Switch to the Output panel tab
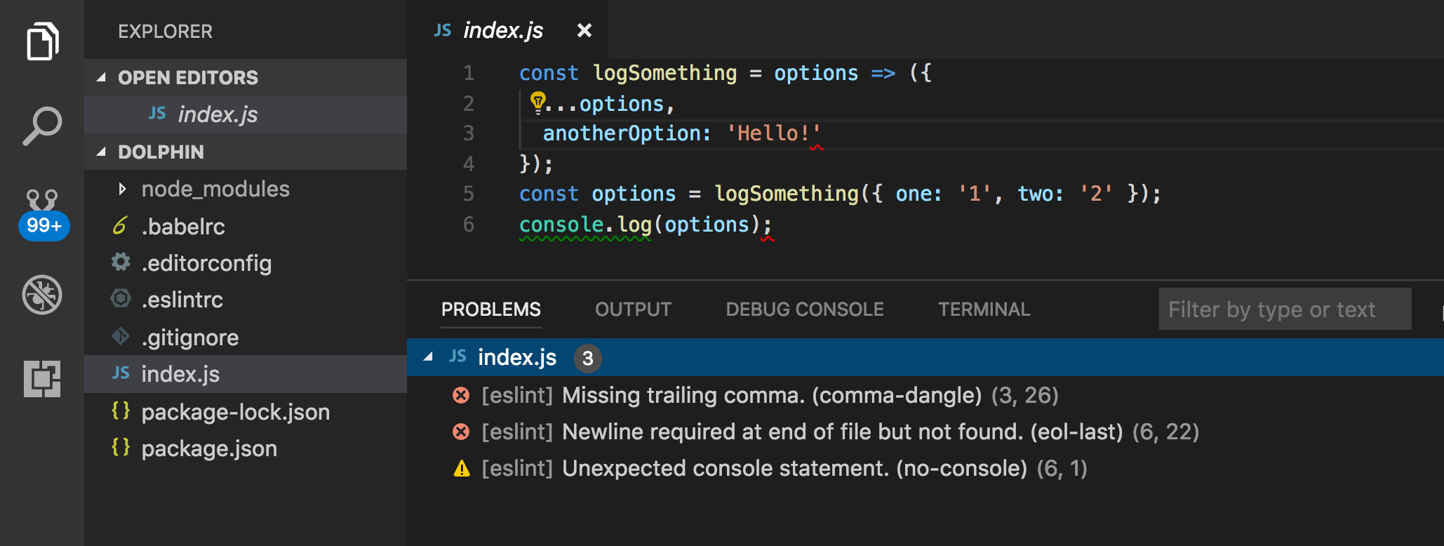The width and height of the screenshot is (1444, 546). point(633,309)
